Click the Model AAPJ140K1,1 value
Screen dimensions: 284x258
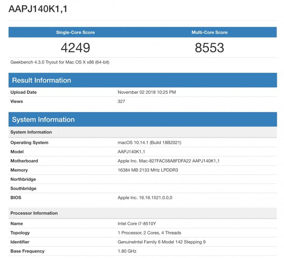[132, 151]
